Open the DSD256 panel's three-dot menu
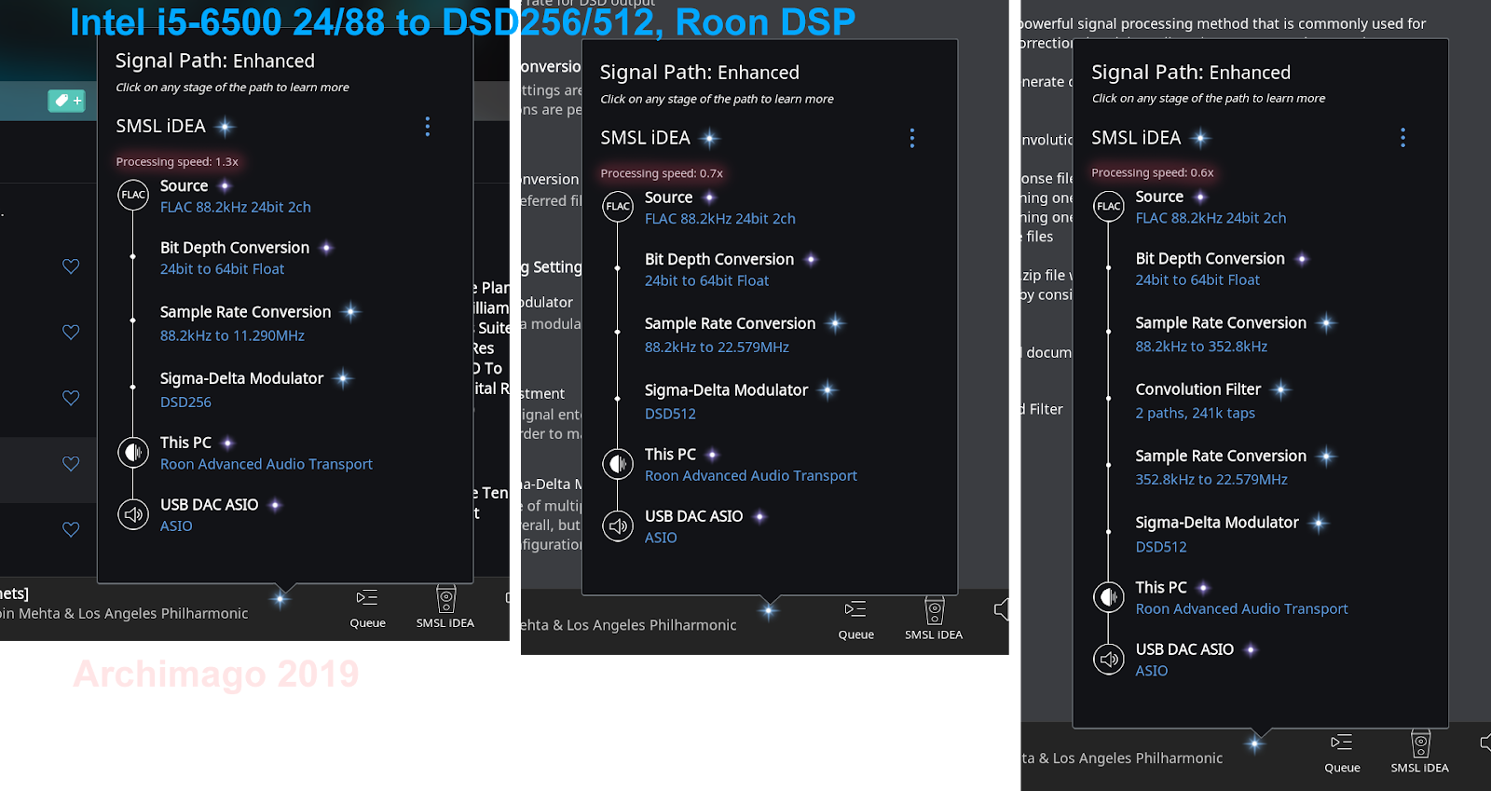The width and height of the screenshot is (1491, 791). point(428,127)
